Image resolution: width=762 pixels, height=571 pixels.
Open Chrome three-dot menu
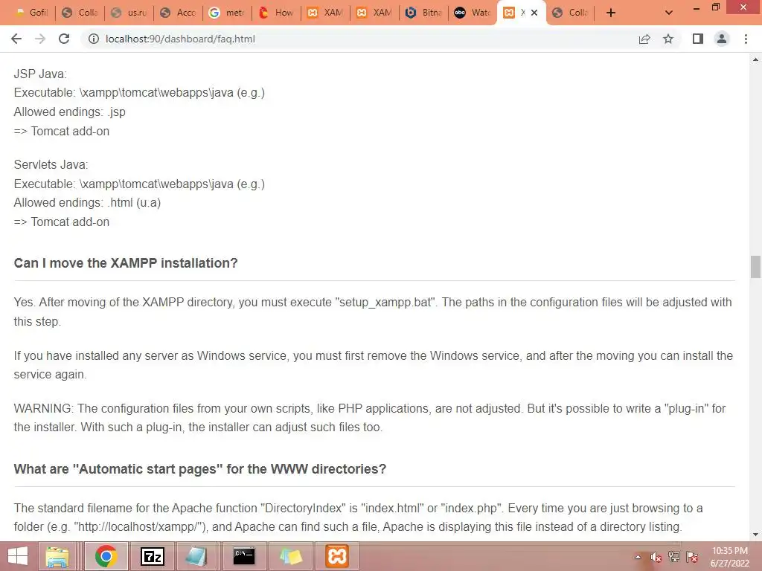(746, 39)
